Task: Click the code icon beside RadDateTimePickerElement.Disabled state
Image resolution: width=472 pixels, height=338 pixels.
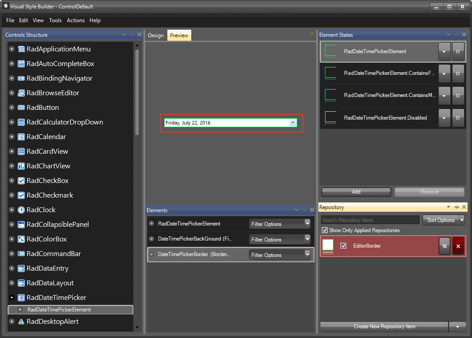Action: pyautogui.click(x=458, y=118)
